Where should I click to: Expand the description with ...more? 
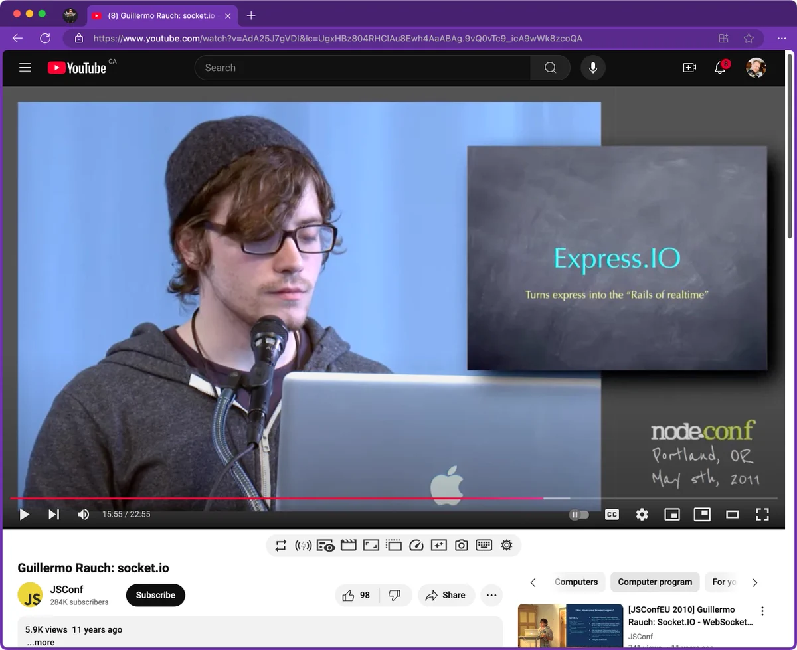point(41,642)
